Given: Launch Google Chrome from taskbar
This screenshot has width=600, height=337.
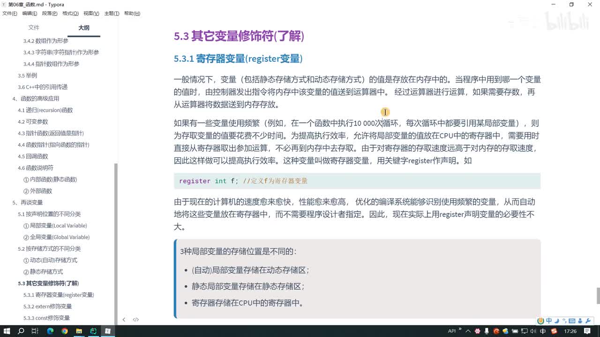Looking at the screenshot, I should pos(65,331).
